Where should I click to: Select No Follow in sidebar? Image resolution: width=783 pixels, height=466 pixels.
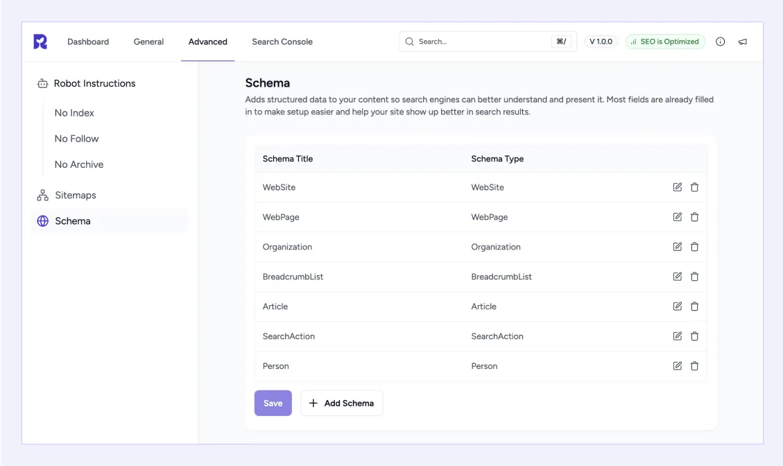(76, 139)
